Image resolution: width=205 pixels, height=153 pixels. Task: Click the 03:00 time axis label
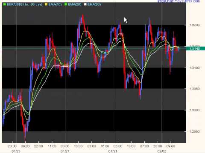tap(91, 146)
